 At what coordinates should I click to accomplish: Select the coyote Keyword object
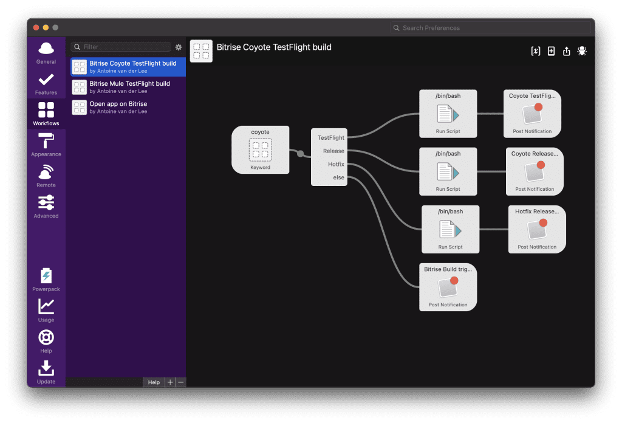click(260, 150)
